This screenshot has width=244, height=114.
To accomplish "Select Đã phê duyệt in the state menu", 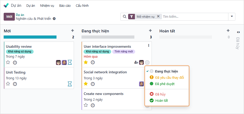I will [x=165, y=84].
